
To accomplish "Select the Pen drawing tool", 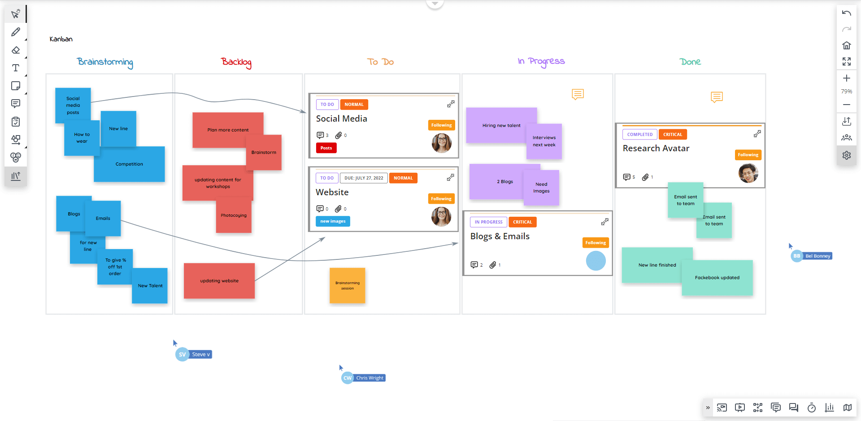I will point(16,32).
